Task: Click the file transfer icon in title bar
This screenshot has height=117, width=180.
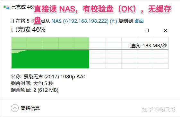Action: [x=6, y=7]
